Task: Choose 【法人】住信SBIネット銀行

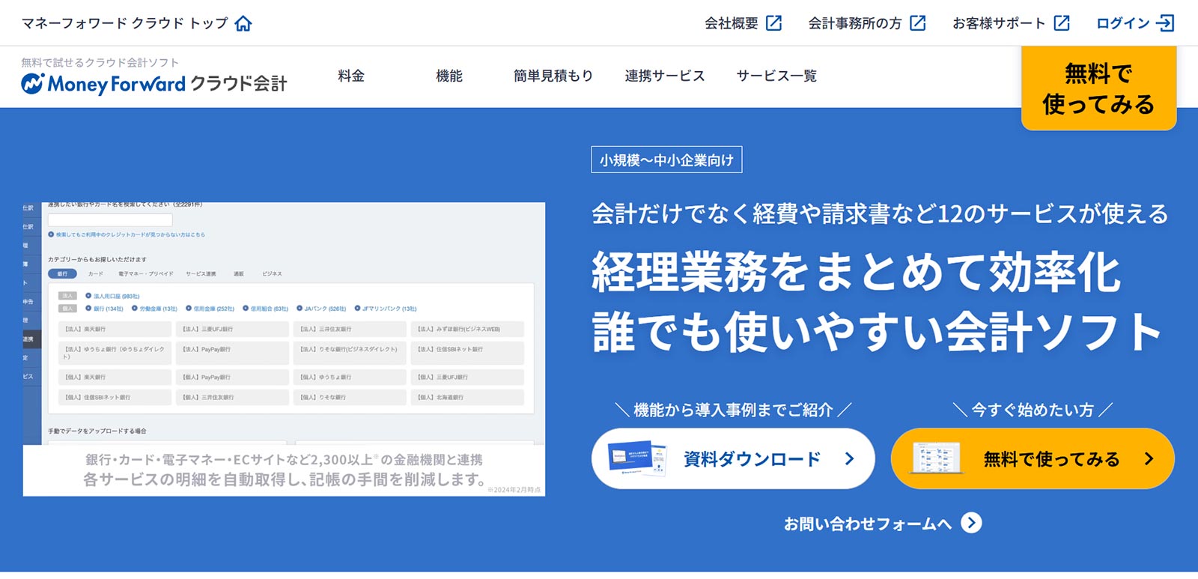Action: 467,353
